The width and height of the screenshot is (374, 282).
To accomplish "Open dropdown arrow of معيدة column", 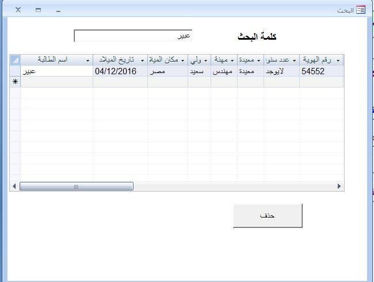I will 258,60.
